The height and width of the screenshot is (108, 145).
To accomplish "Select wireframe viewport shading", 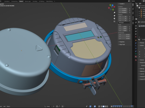I will [101, 106].
